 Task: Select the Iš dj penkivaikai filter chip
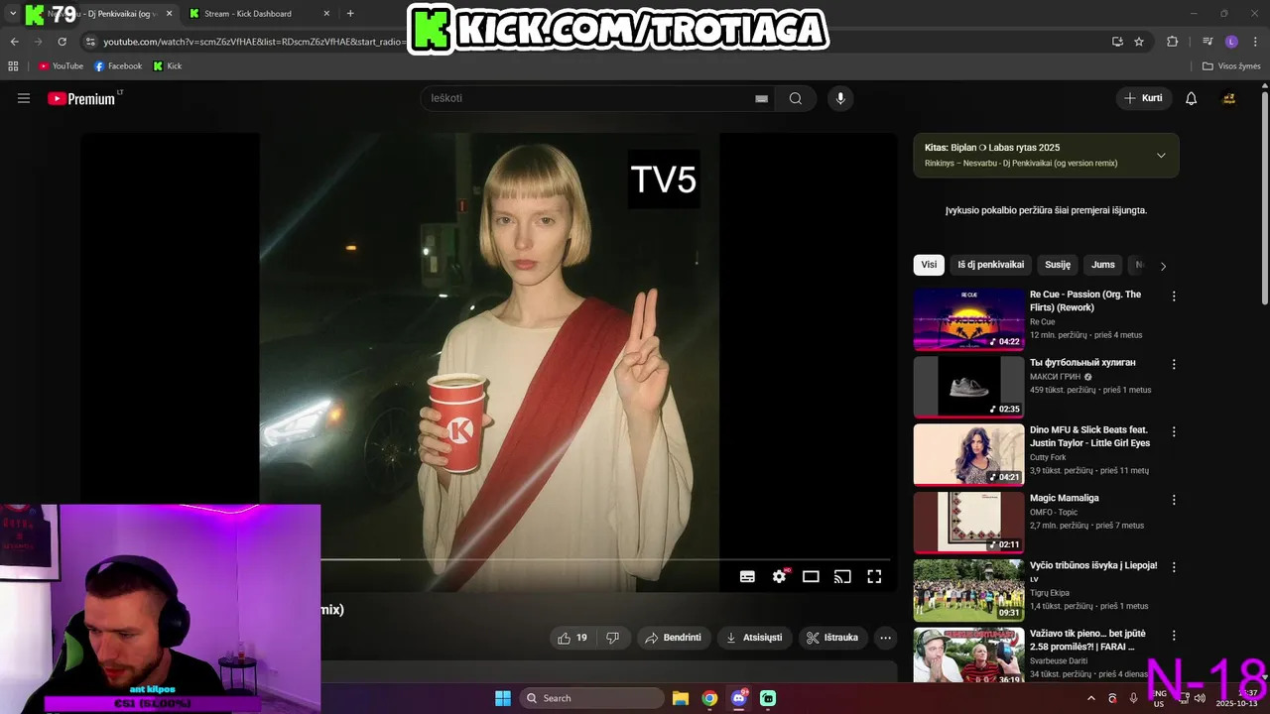[x=990, y=265]
